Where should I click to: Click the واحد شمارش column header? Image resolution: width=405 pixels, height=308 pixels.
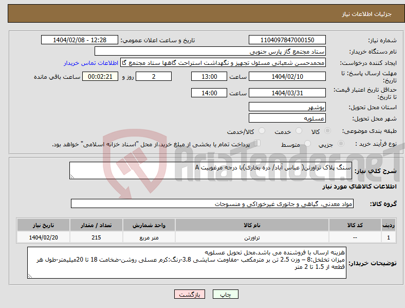(149, 225)
